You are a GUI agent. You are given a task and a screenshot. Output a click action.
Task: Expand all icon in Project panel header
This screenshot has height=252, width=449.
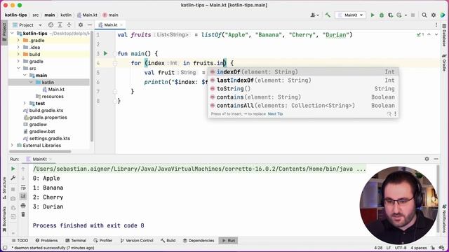point(60,25)
